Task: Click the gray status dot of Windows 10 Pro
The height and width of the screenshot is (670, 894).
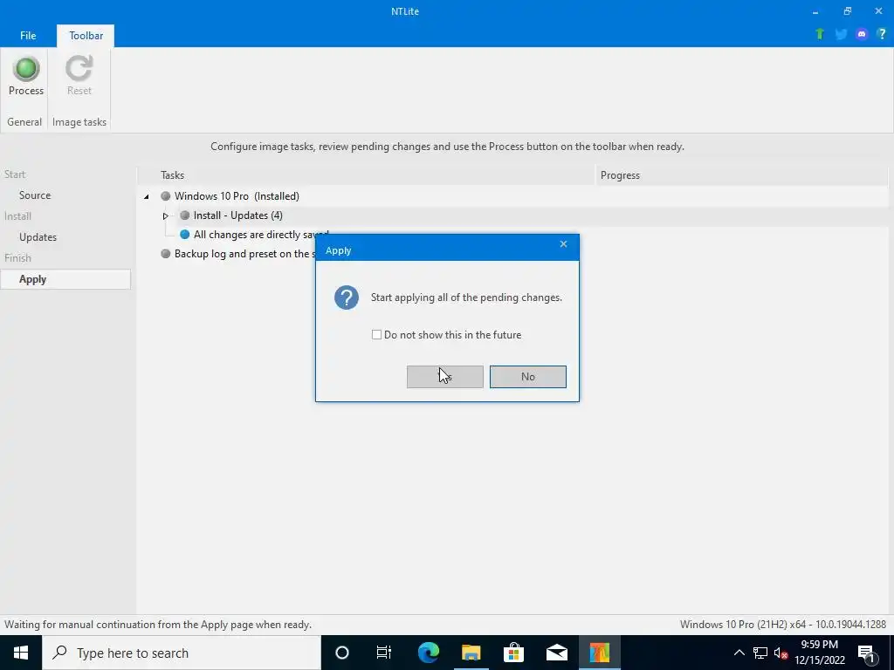Action: pyautogui.click(x=165, y=196)
